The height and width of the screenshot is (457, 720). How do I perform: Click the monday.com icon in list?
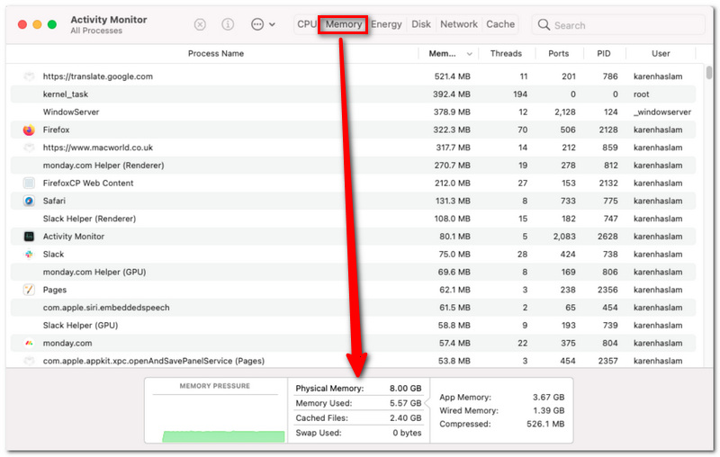(29, 344)
